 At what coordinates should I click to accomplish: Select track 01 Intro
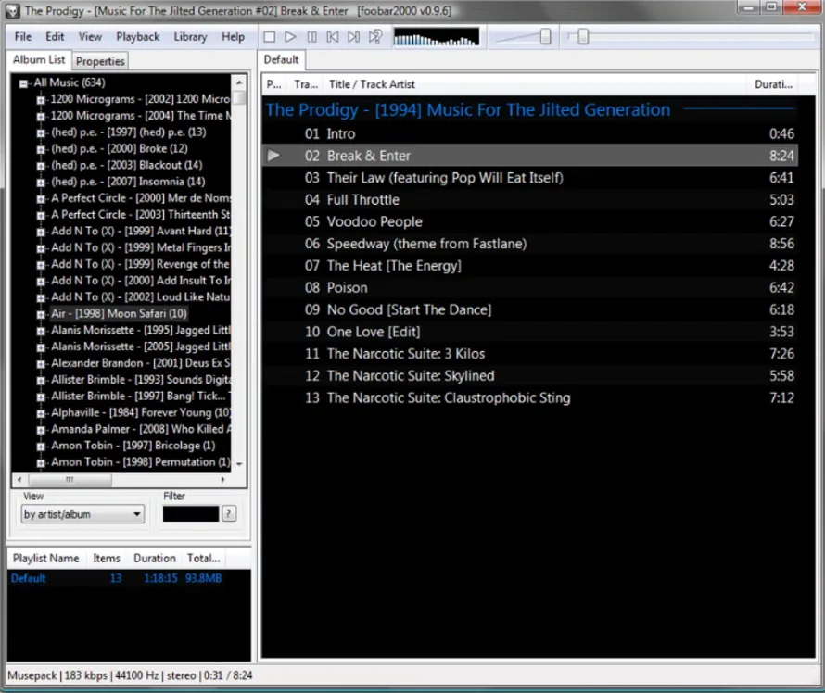(x=530, y=133)
